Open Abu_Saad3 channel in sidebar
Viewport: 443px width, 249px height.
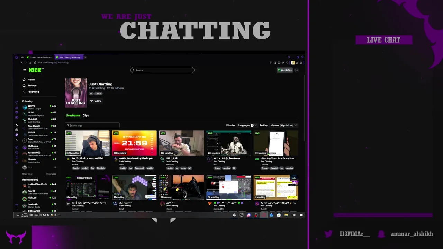pos(39,127)
